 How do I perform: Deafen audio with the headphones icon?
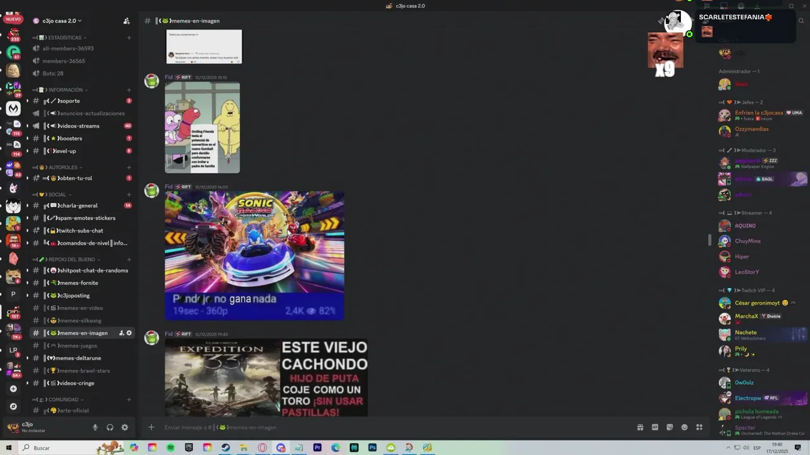(110, 427)
